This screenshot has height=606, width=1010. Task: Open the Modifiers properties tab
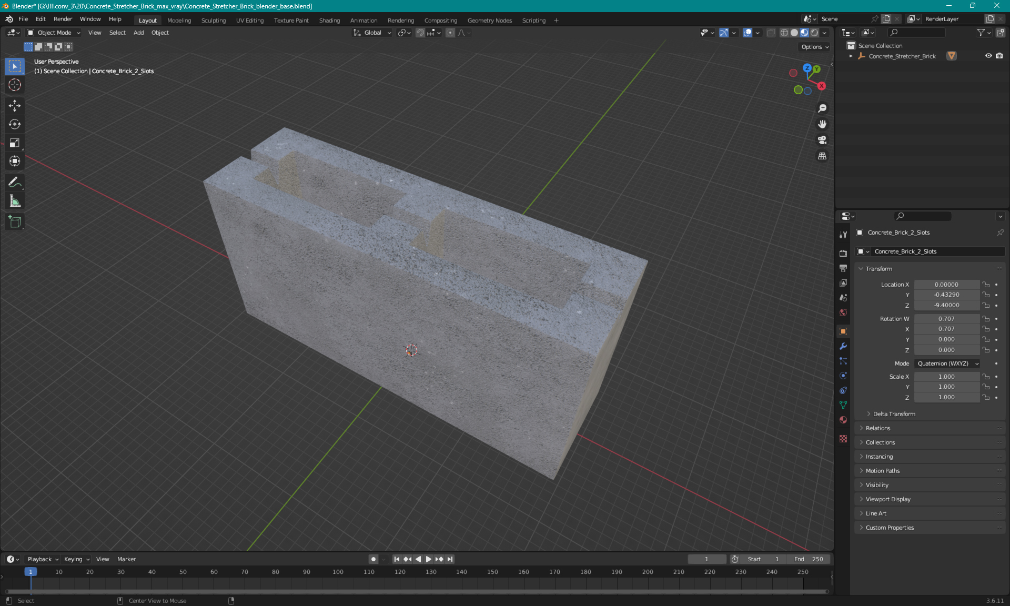tap(843, 346)
